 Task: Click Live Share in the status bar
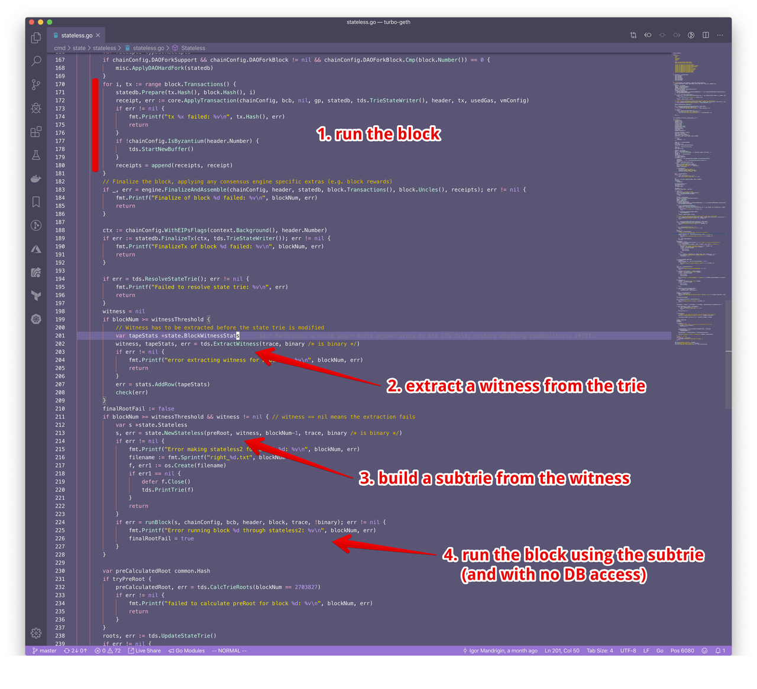144,651
